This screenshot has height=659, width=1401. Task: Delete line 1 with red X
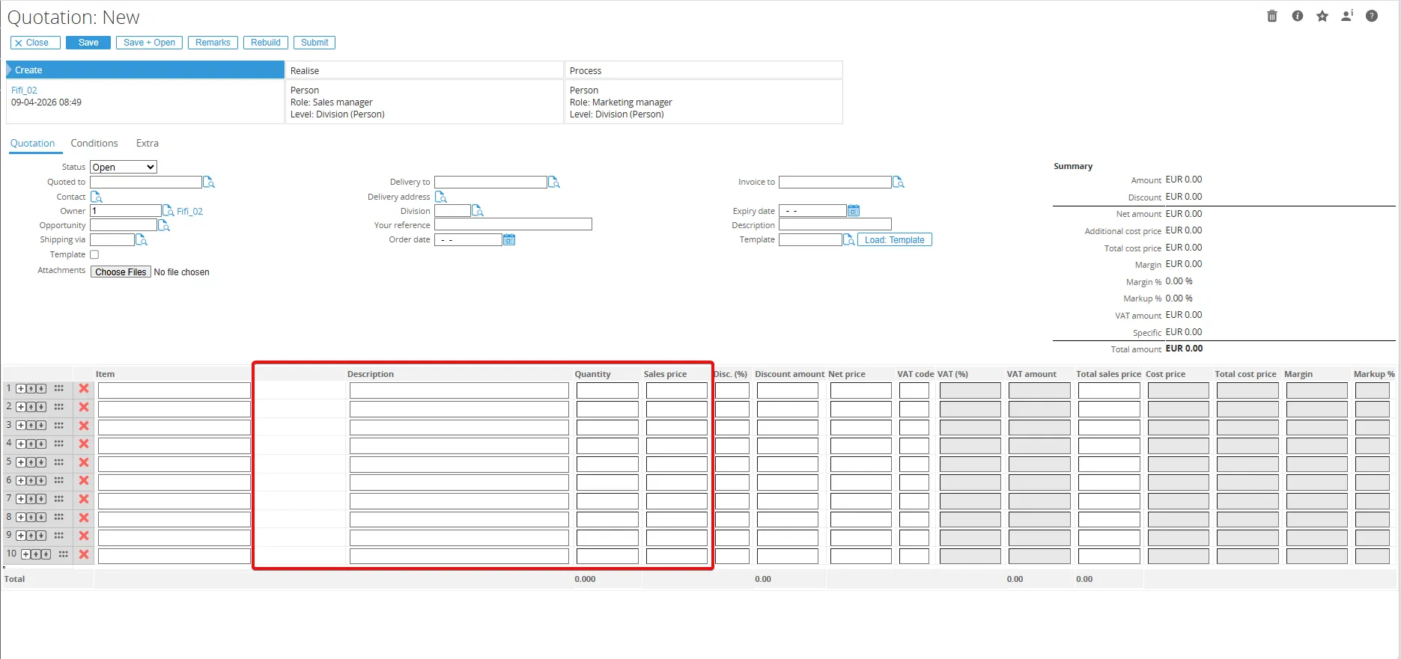coord(84,389)
